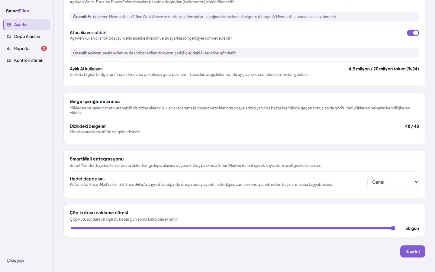
Task: Disable the AI analiz ve sohbet toggle
Action: [413, 33]
